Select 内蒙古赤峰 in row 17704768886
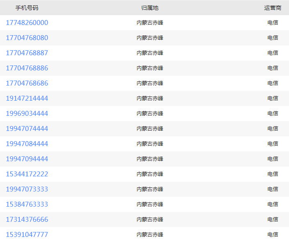Screen dimensions: 289x241 [x=150, y=68]
